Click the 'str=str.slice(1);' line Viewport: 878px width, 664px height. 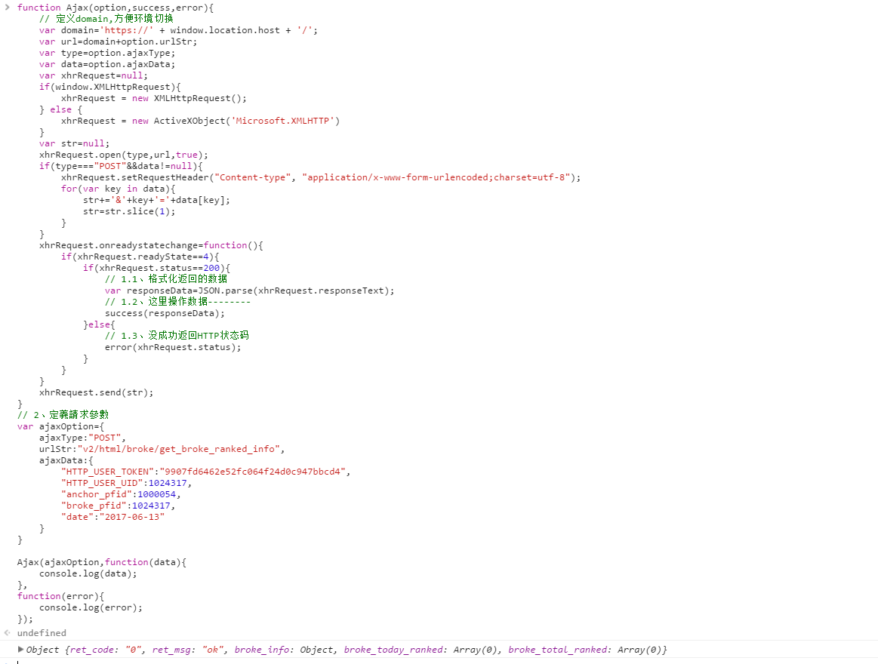[x=129, y=211]
